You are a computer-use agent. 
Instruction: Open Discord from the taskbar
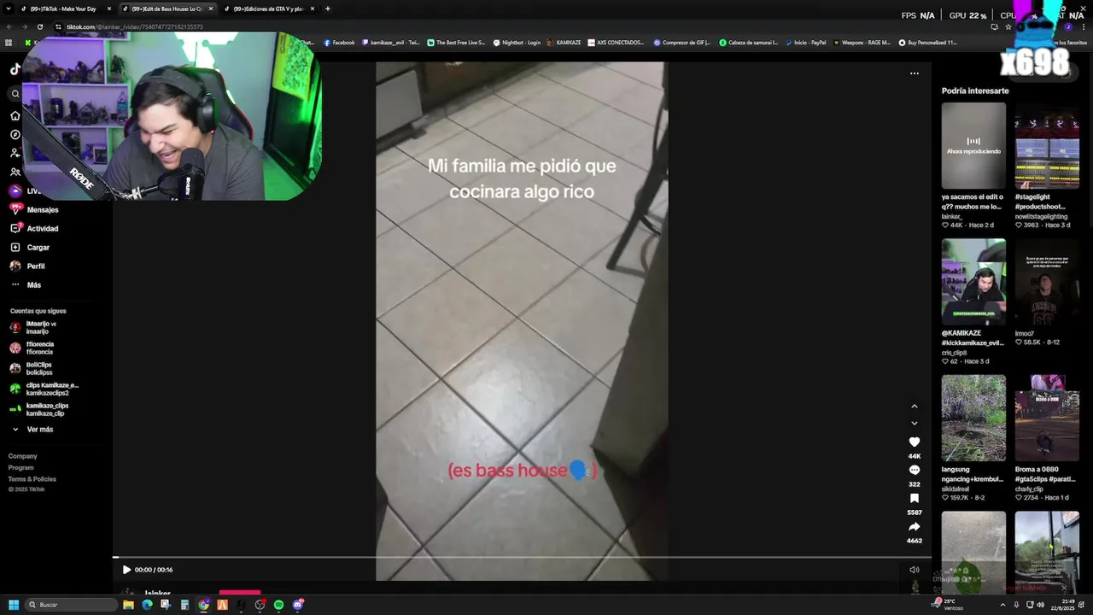tap(297, 605)
